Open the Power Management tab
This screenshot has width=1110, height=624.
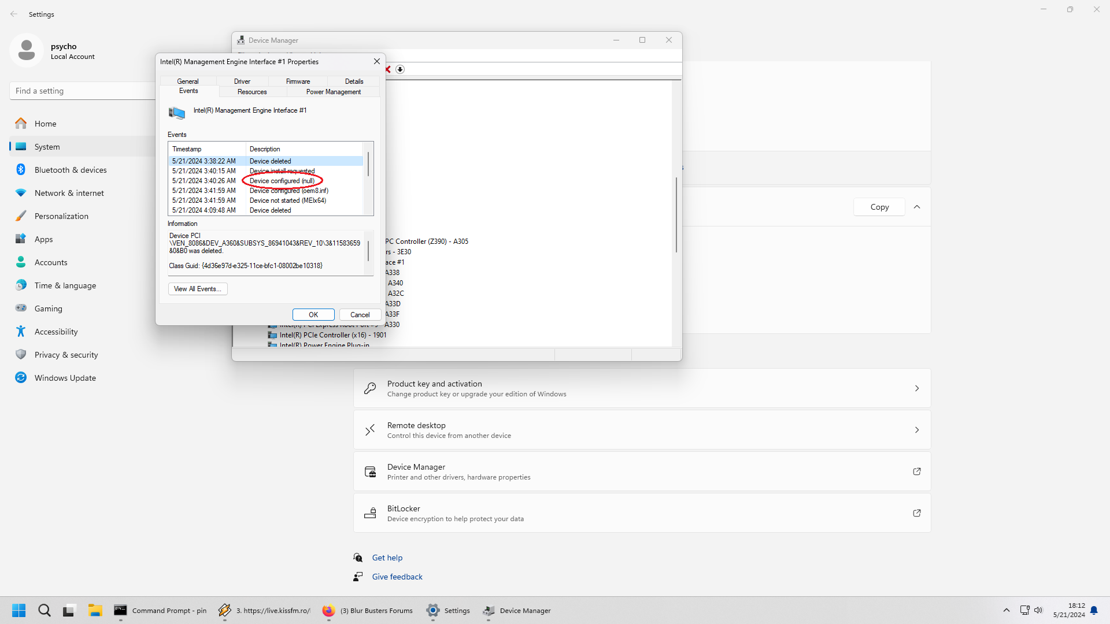pyautogui.click(x=333, y=92)
